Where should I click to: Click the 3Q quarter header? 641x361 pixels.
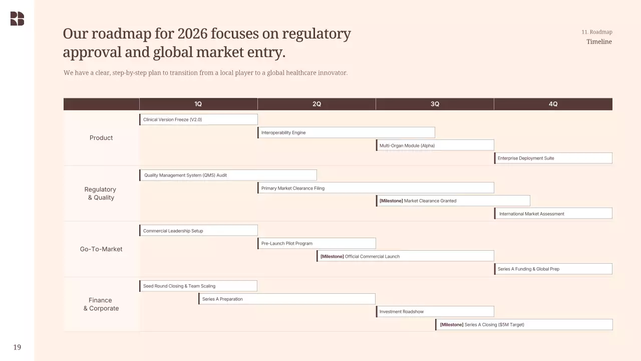point(435,104)
